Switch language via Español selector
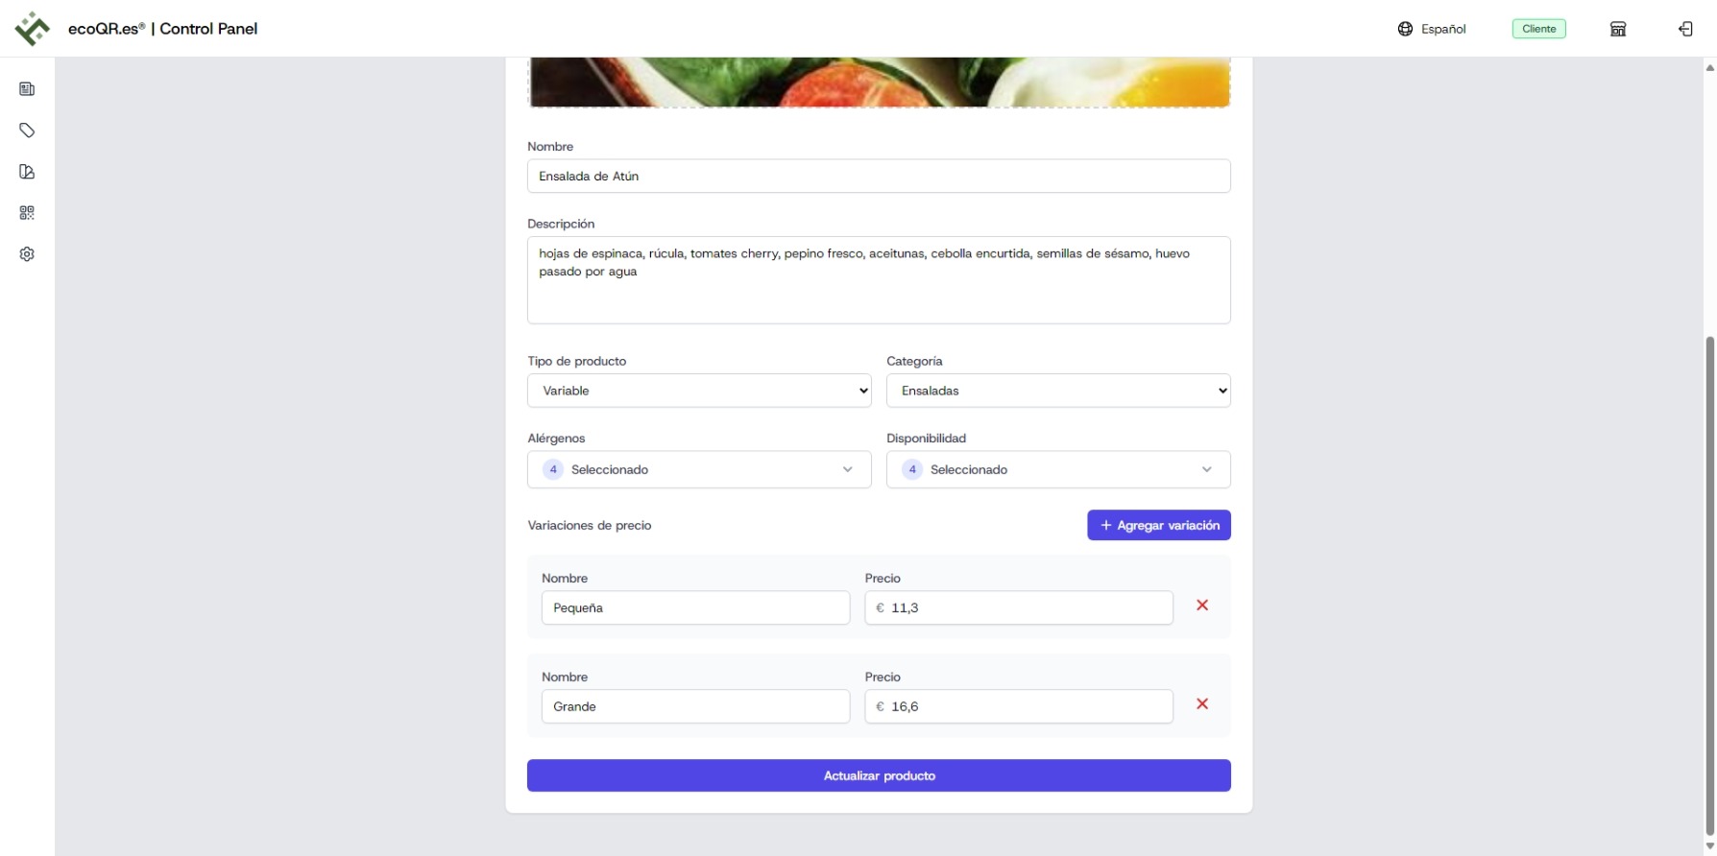This screenshot has width=1717, height=856. click(1432, 29)
